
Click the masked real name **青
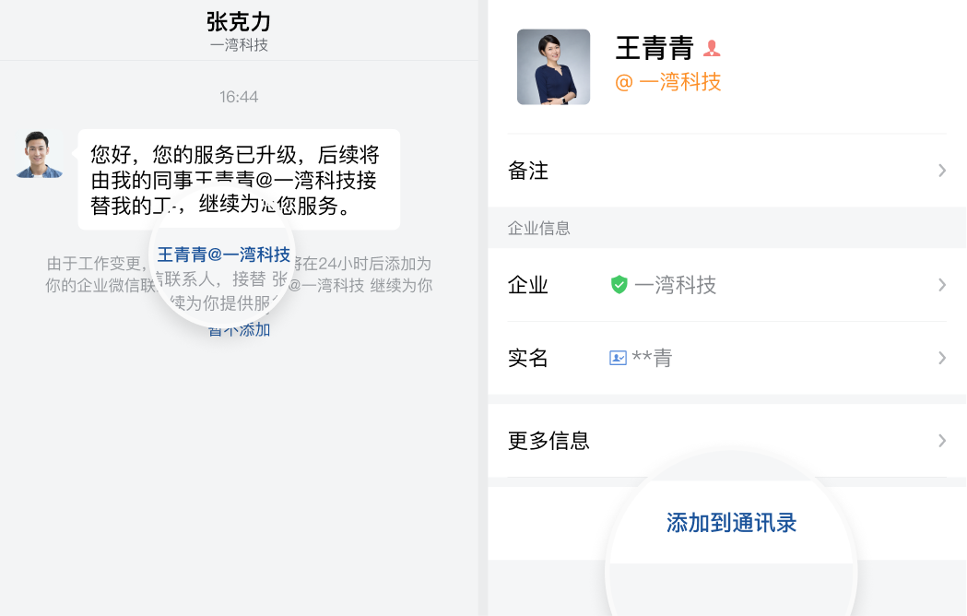coord(652,358)
